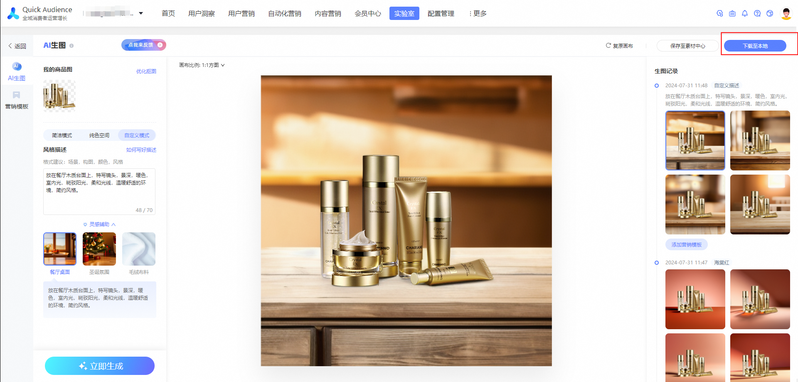The image size is (798, 382).
Task: Click the 立即生成 button
Action: point(100,366)
